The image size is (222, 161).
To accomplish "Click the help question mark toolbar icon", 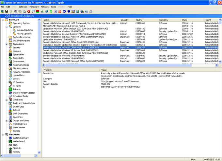I will coord(87,11).
